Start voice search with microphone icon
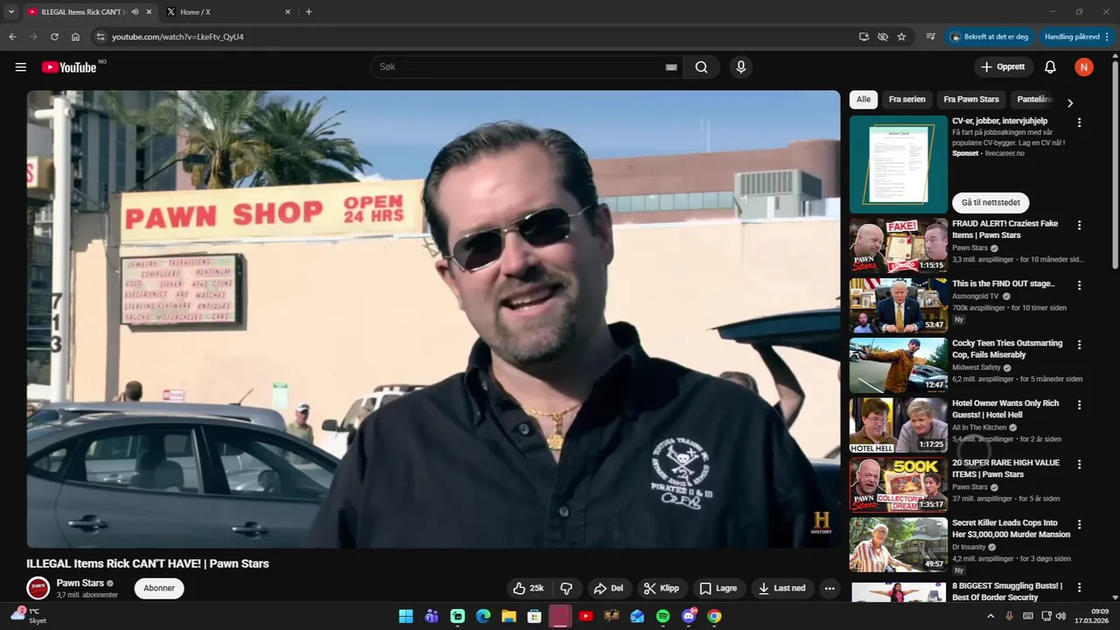 (741, 67)
